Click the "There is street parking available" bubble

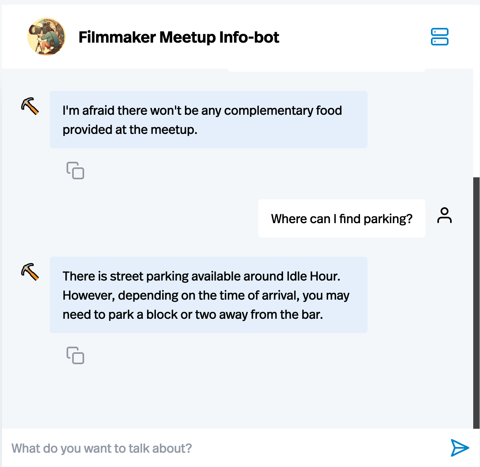(208, 295)
